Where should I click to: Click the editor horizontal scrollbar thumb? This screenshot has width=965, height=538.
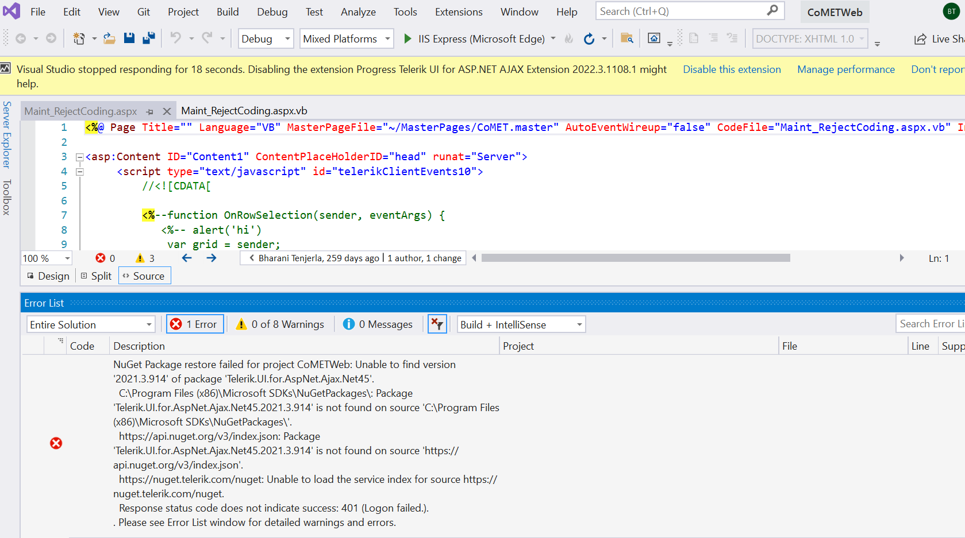(635, 258)
